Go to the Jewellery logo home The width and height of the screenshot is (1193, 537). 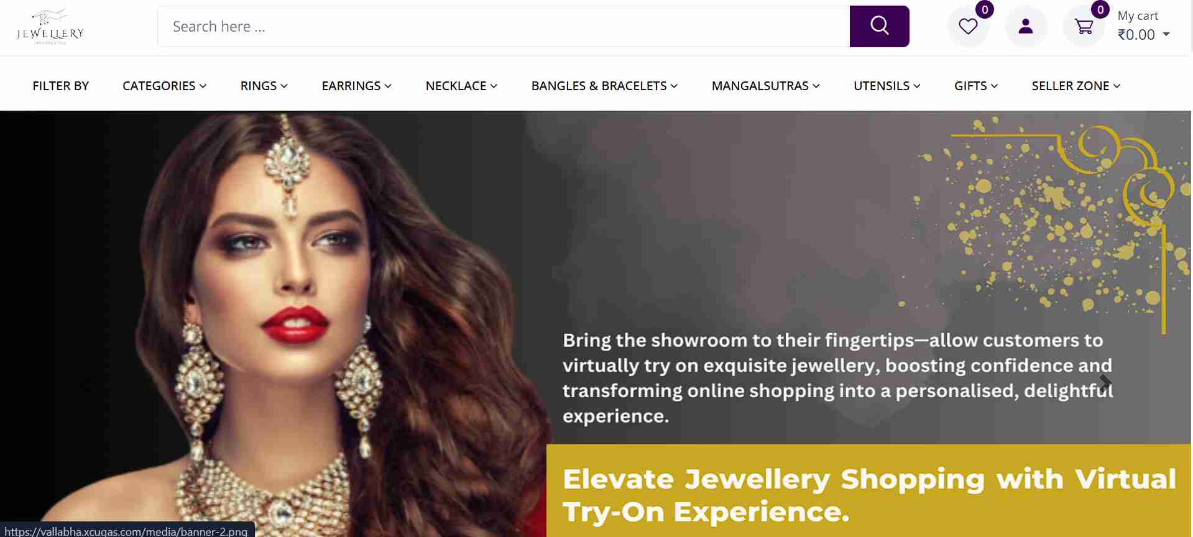click(x=50, y=27)
